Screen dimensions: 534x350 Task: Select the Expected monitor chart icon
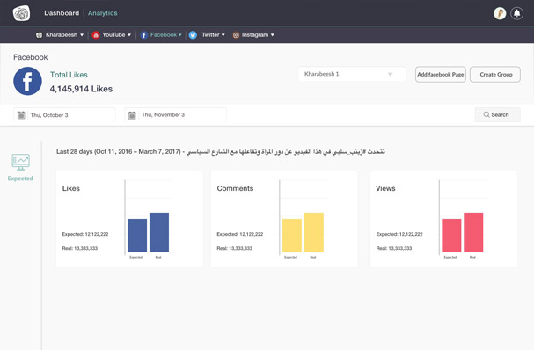tap(20, 163)
